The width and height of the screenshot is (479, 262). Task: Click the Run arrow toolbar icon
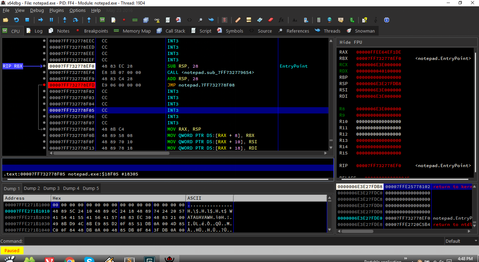[x=41, y=20]
